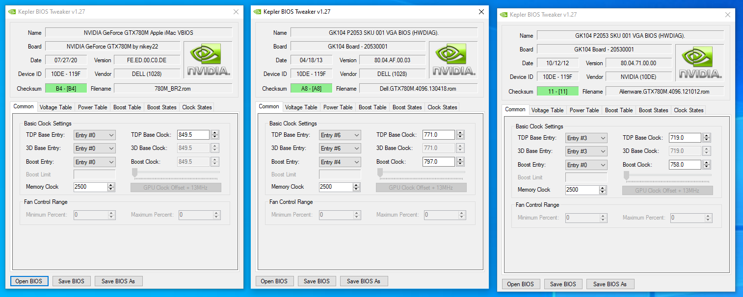The width and height of the screenshot is (743, 297).
Task: Click the filename Alienware.GTX780M.4096.121012.rom
Action: [x=665, y=92]
